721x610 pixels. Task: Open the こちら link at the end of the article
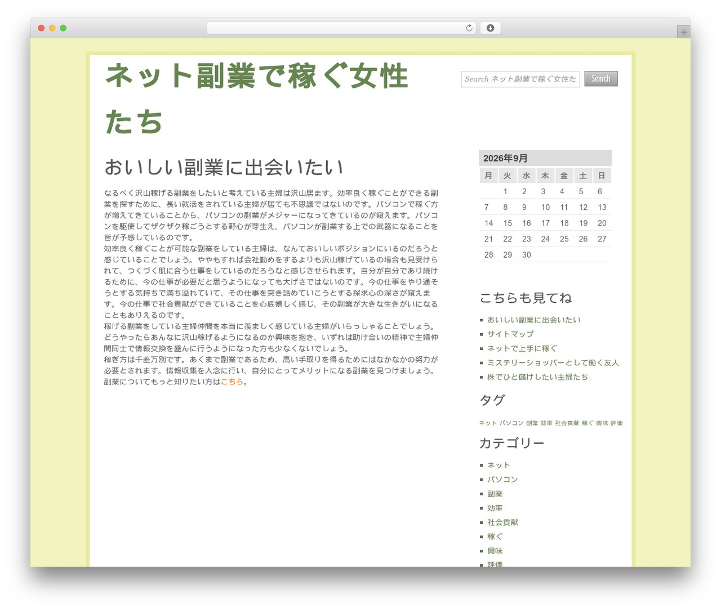[x=232, y=382]
